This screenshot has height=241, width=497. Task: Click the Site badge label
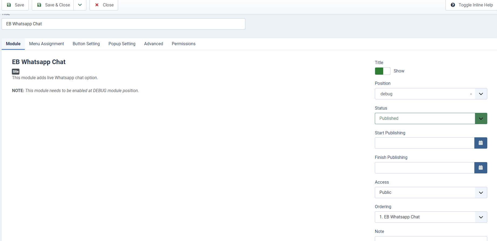tap(16, 72)
